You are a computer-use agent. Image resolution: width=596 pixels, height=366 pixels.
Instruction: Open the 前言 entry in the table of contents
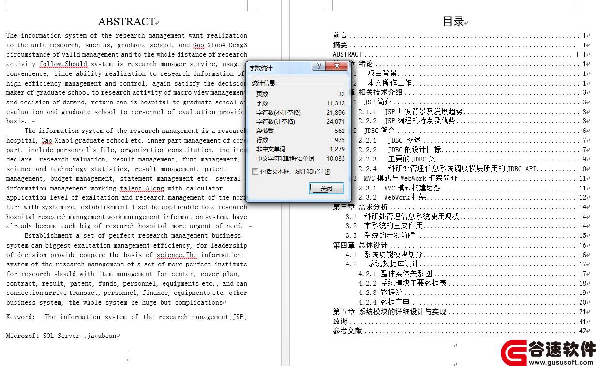pyautogui.click(x=460, y=35)
